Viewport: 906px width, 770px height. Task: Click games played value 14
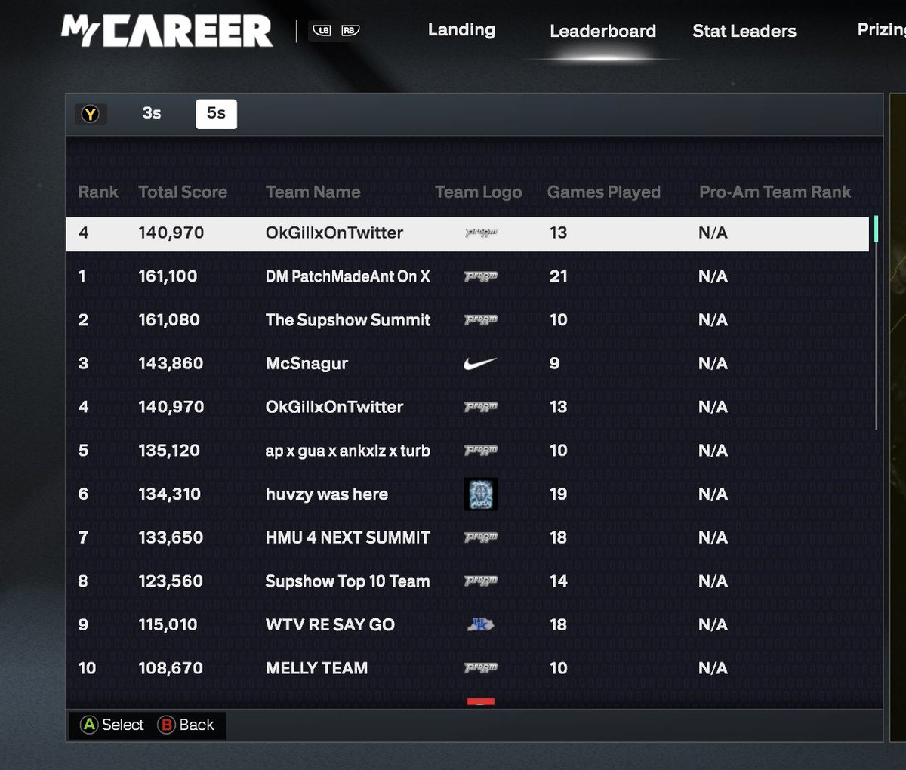tap(559, 581)
